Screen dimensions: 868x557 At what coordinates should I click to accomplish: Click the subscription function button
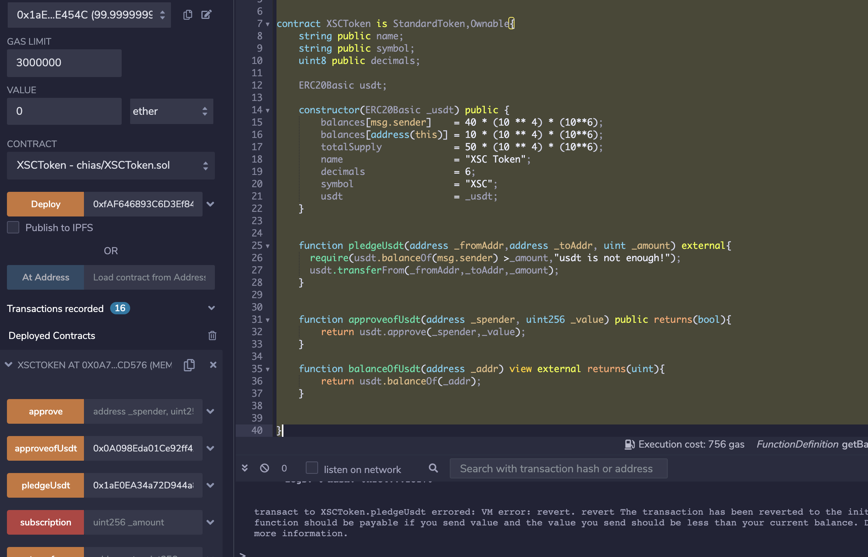click(45, 522)
